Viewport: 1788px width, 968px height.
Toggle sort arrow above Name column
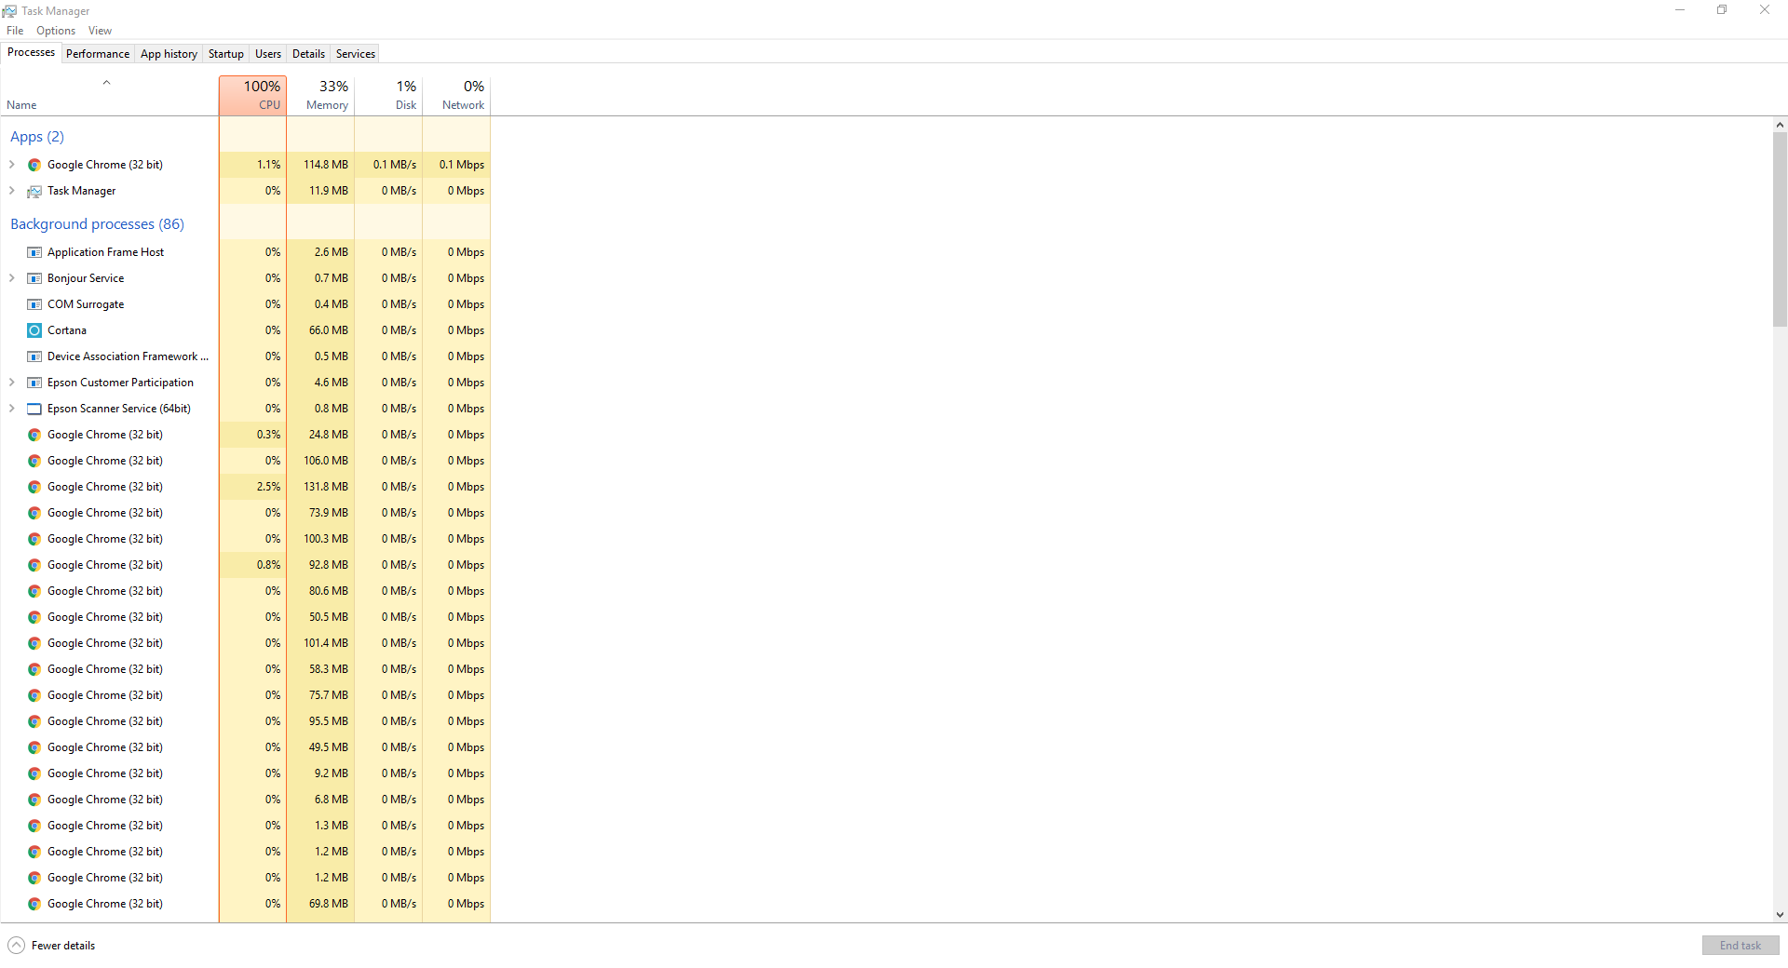pos(106,83)
